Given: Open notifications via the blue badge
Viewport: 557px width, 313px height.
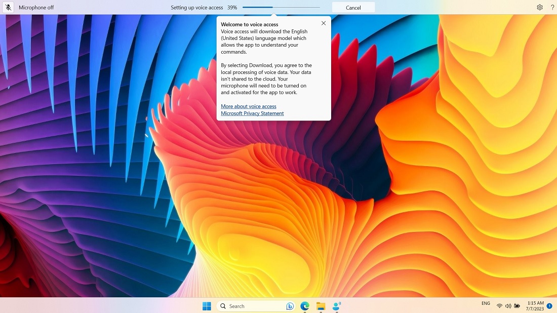Looking at the screenshot, I should click(x=549, y=306).
